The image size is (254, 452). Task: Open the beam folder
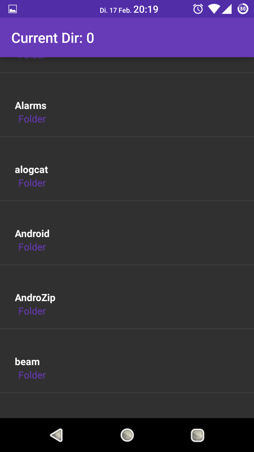(x=27, y=362)
